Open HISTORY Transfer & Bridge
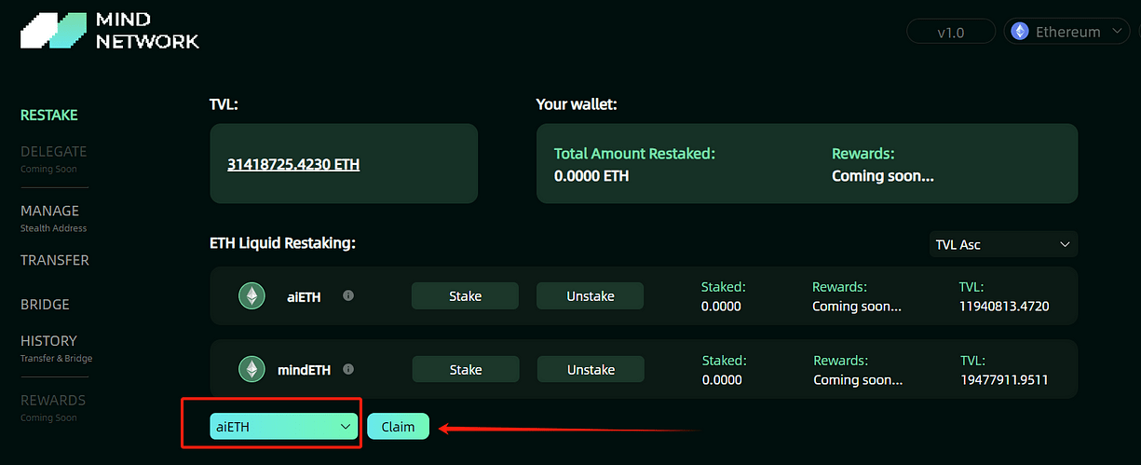The width and height of the screenshot is (1141, 465). tap(56, 348)
